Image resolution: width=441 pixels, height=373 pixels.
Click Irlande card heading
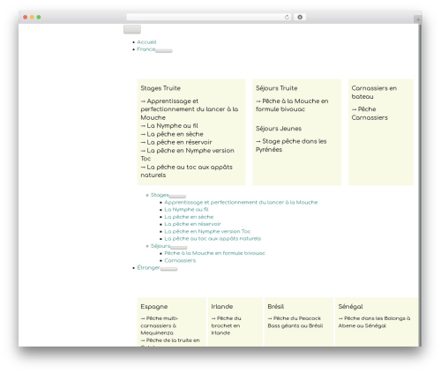pos(222,307)
